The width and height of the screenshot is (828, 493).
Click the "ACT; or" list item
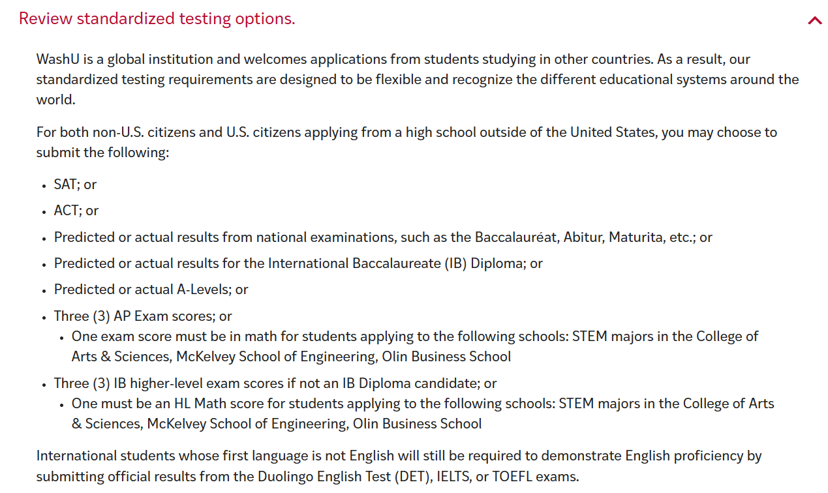(76, 211)
